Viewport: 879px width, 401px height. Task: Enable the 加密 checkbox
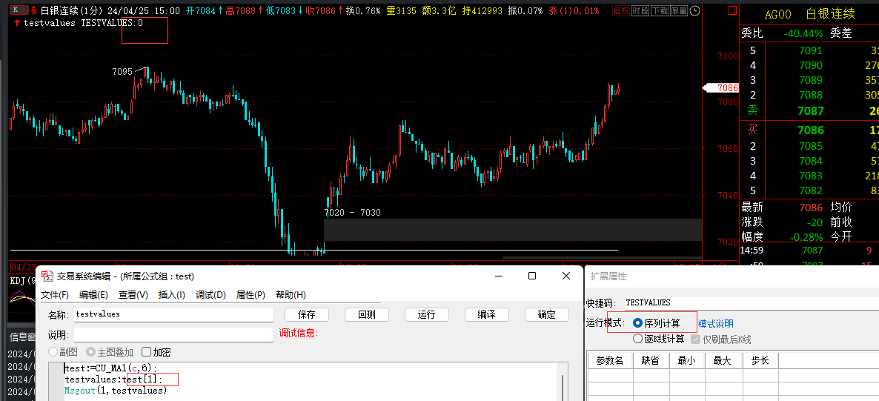(x=146, y=352)
